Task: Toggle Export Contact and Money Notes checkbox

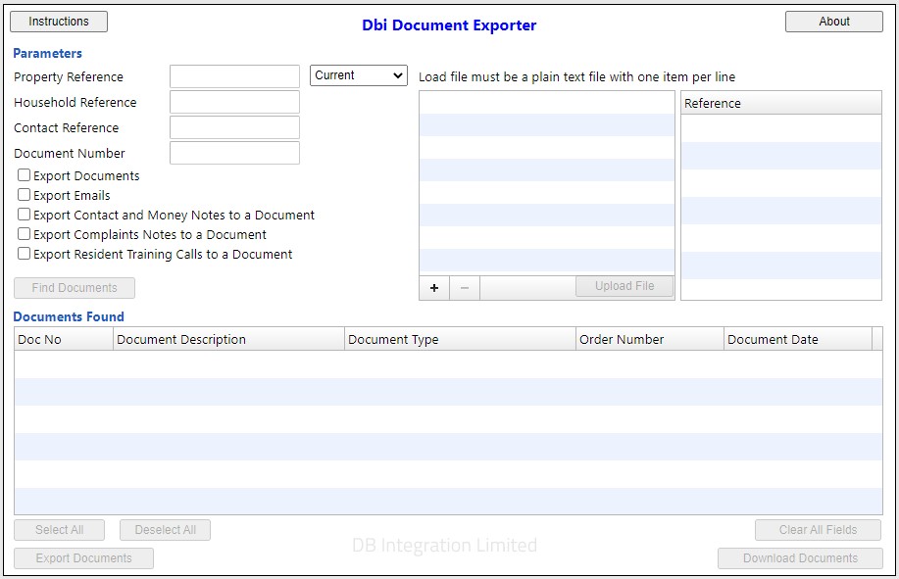Action: tap(25, 215)
